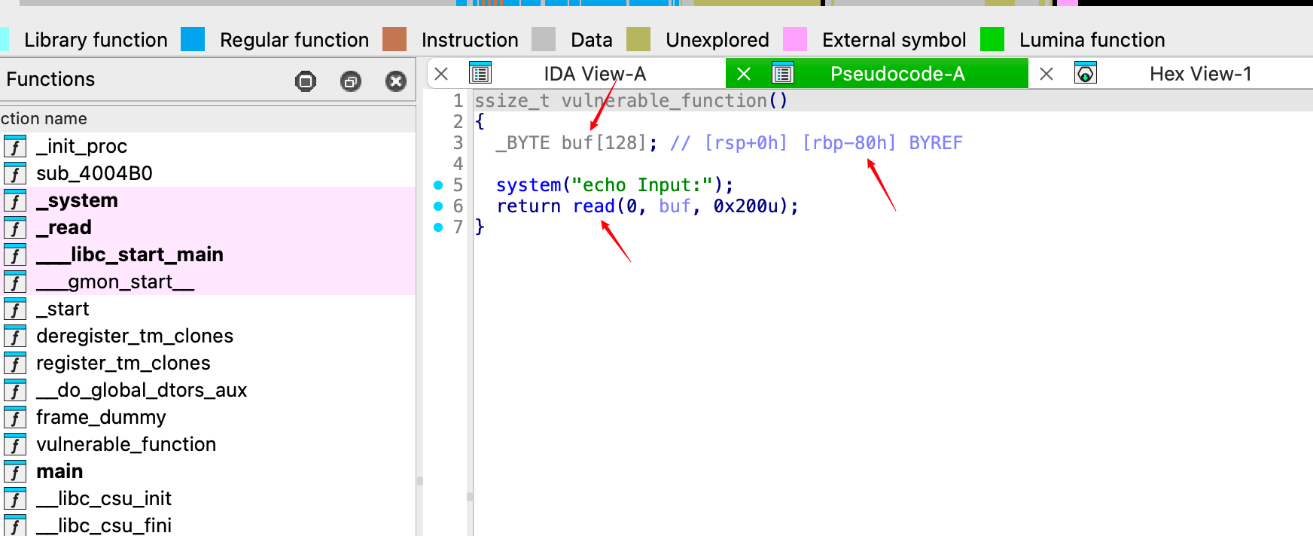Click the Functions panel lock icon

[306, 81]
